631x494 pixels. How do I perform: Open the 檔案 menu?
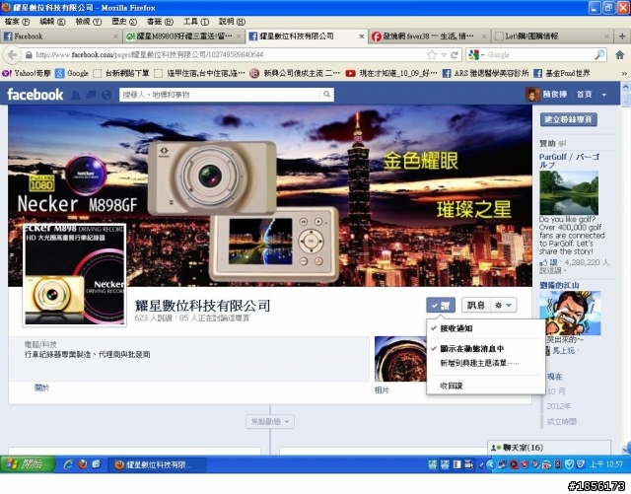[17, 22]
